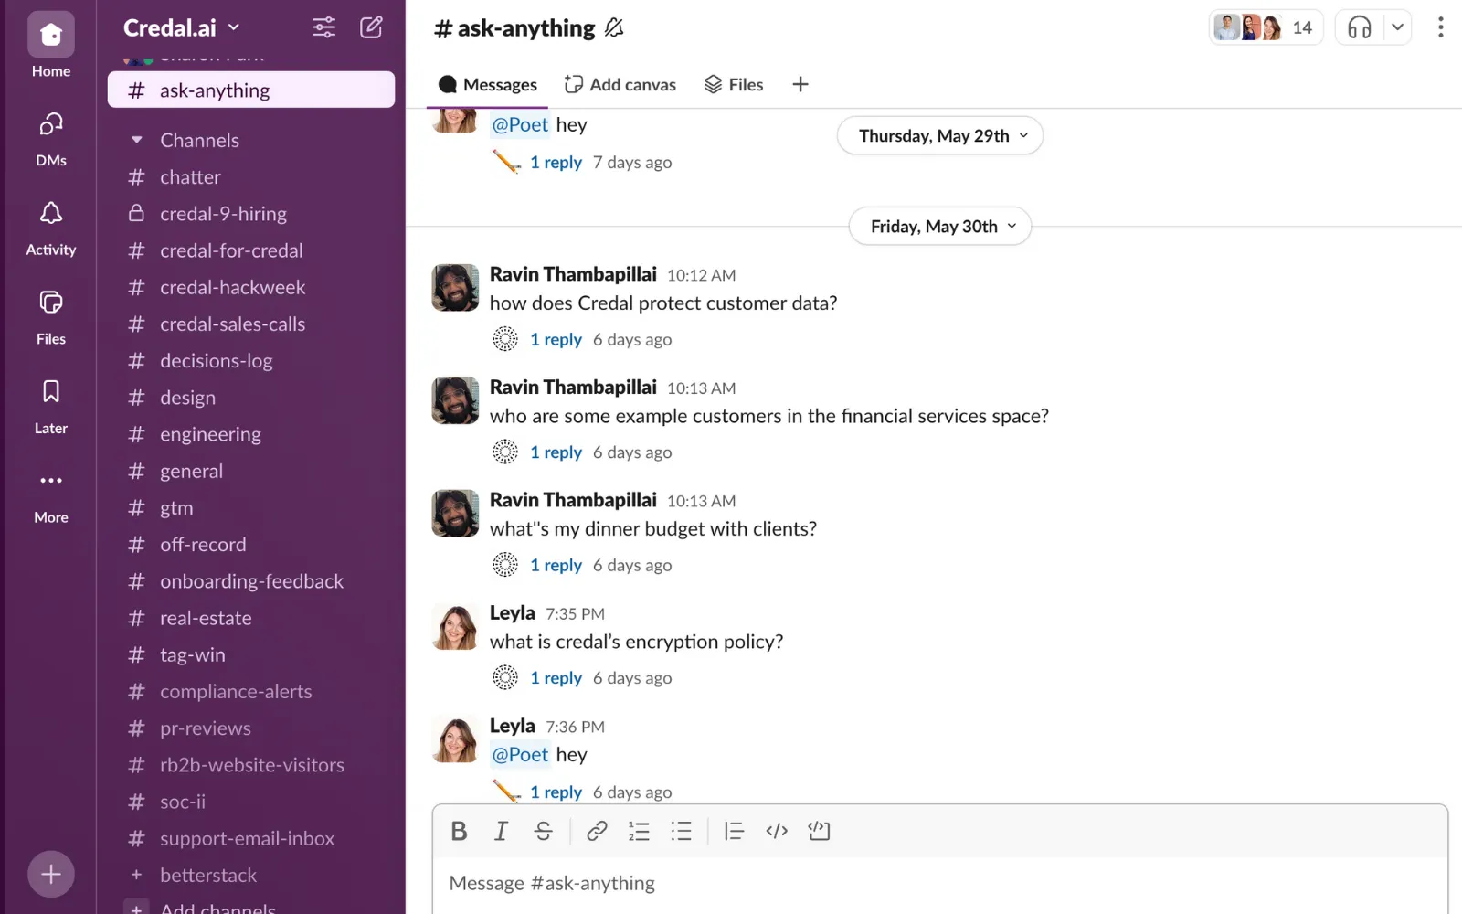Click the Message #ask-anything input field
1462x914 pixels.
939,883
